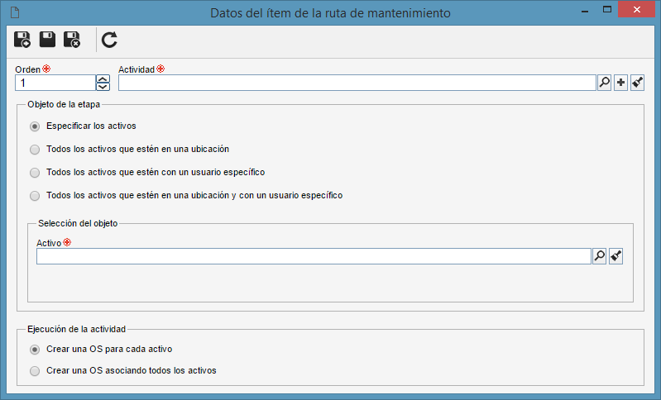Minimize the maintenance route item window

coord(585,12)
